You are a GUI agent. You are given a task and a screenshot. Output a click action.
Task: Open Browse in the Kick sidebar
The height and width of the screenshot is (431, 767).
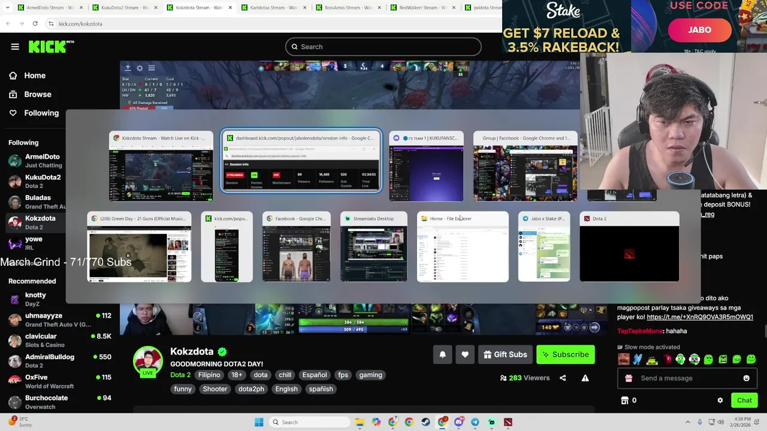point(37,94)
